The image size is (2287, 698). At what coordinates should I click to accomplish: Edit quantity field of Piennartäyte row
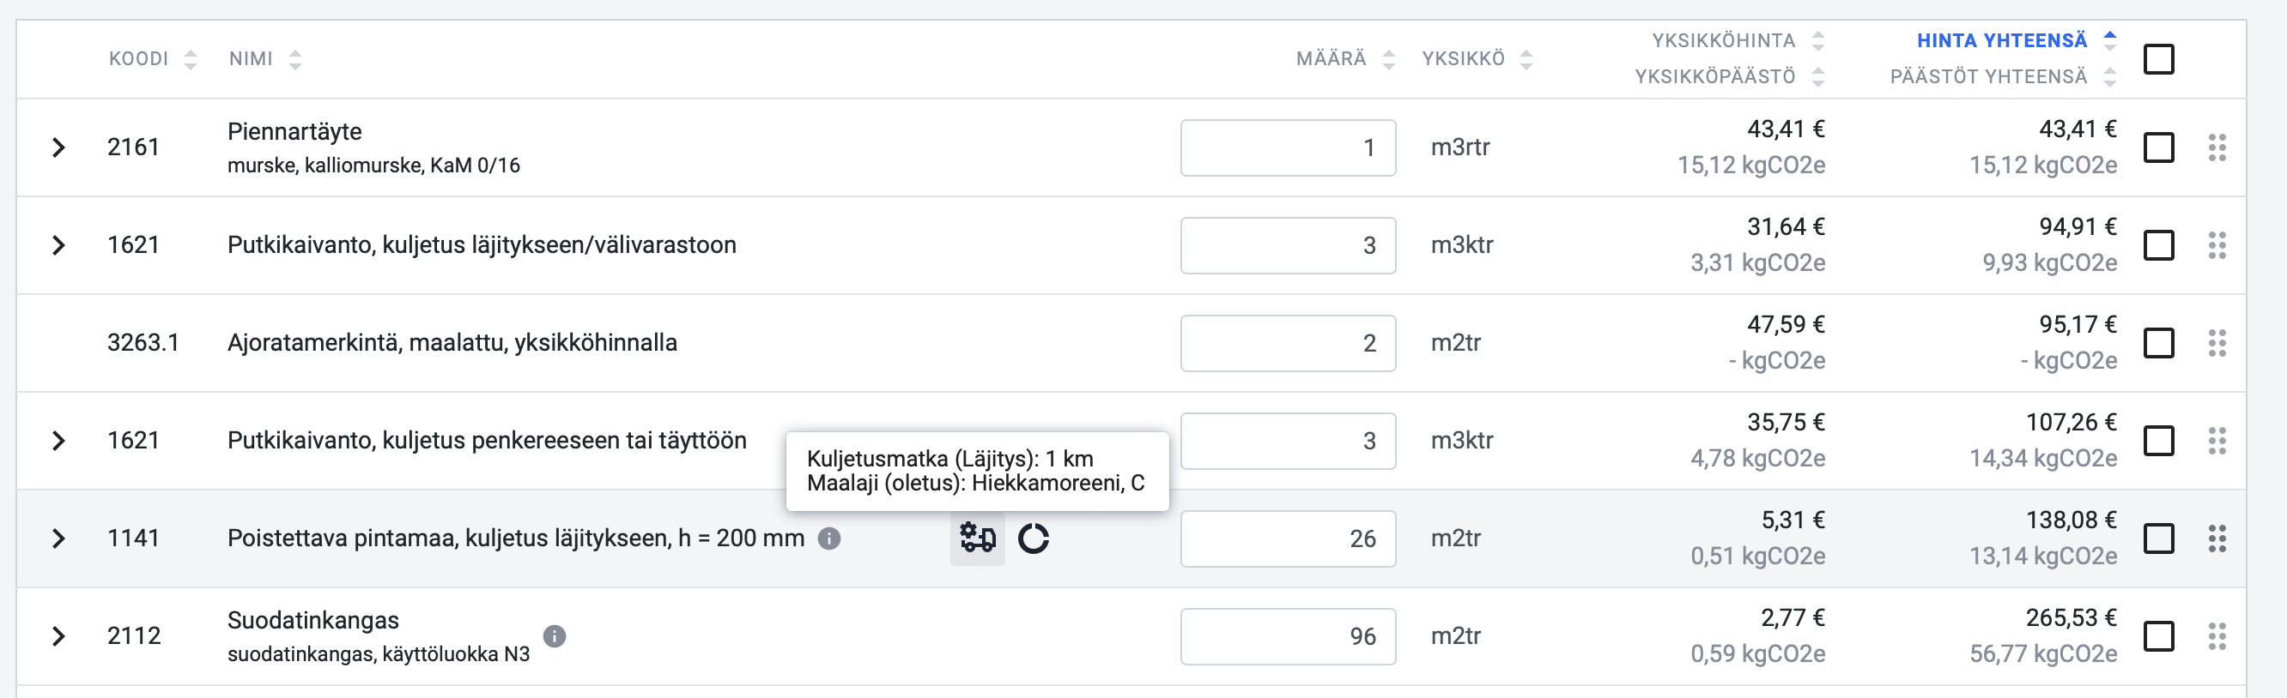(x=1288, y=147)
